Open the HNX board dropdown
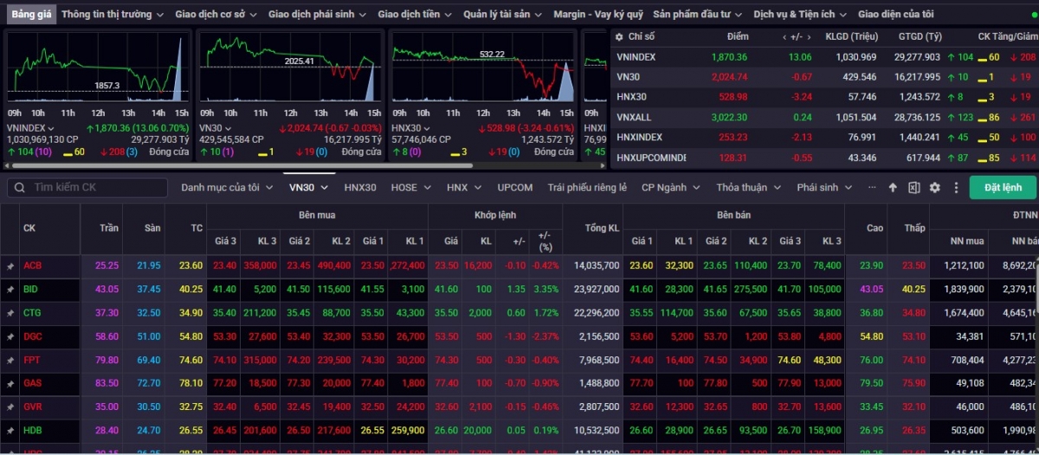 click(463, 188)
